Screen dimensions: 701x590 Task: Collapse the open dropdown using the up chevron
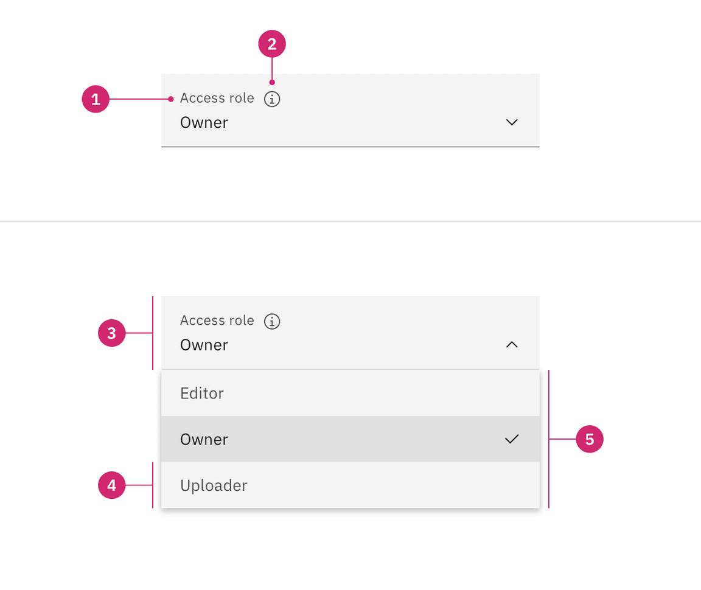click(x=512, y=345)
